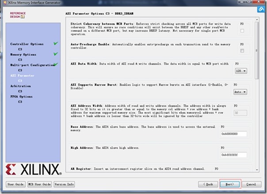The image size is (267, 194).
Task: Click the blue cloud icon at top right
Action: tap(261, 9)
